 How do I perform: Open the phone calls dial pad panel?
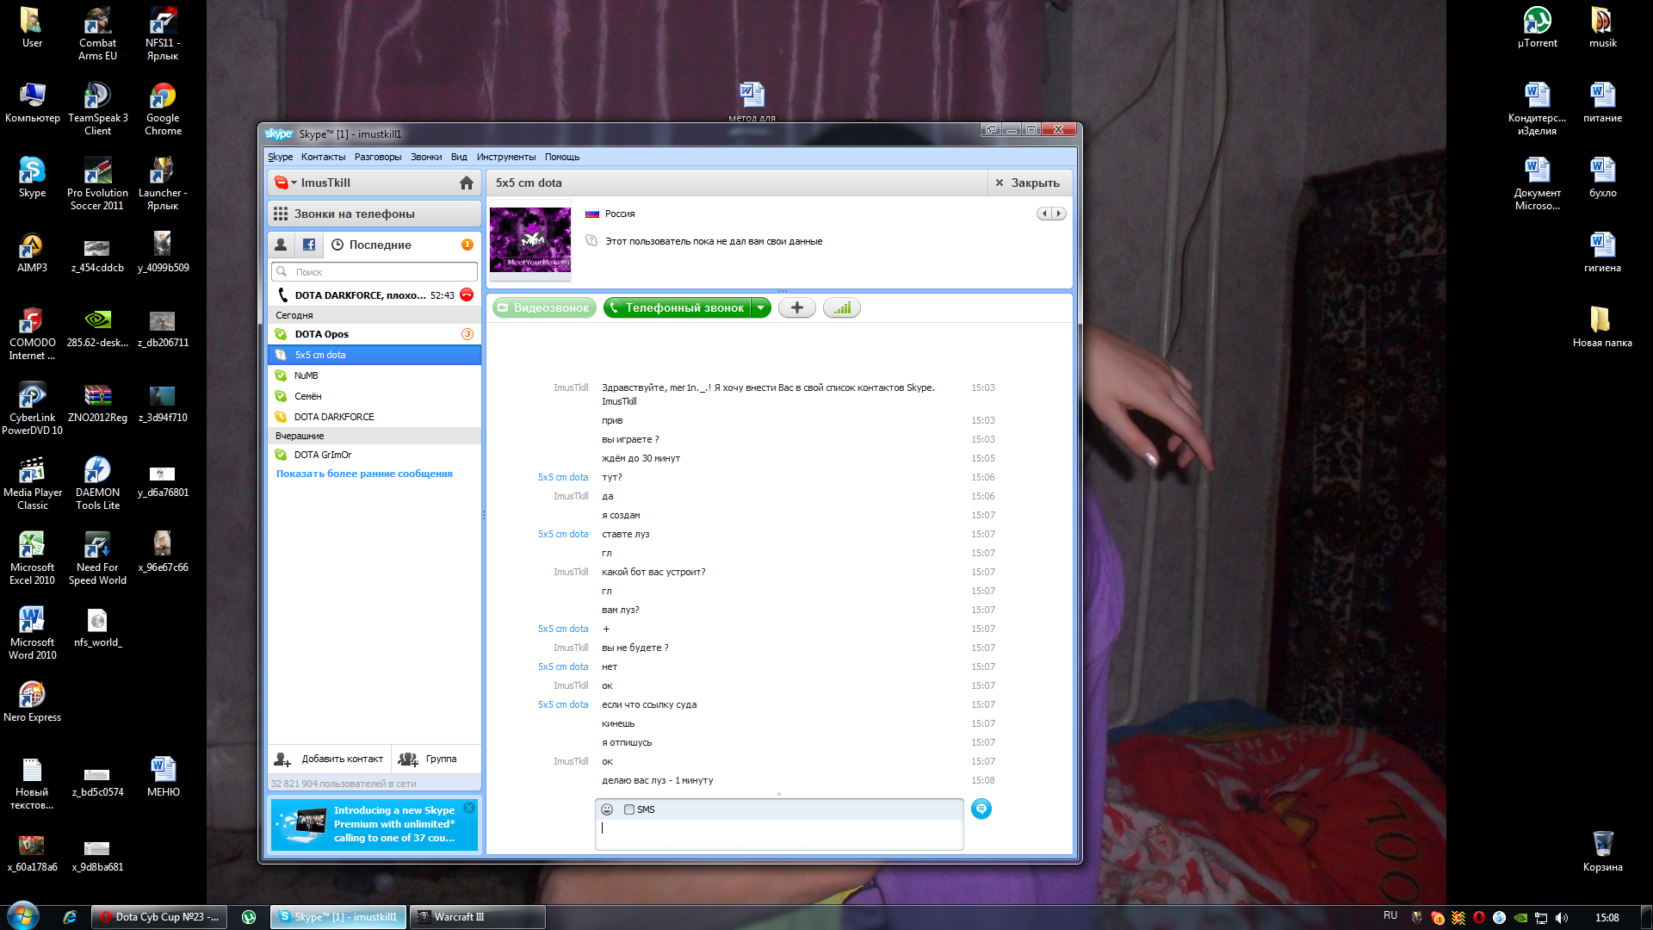[374, 214]
